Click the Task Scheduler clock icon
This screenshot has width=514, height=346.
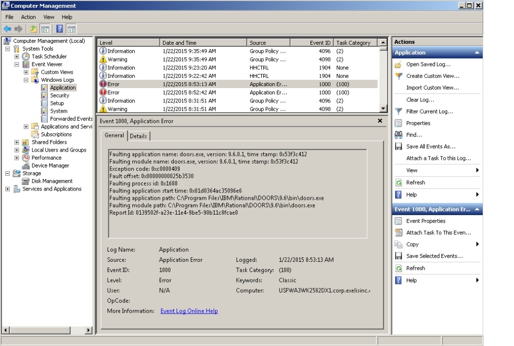click(26, 56)
